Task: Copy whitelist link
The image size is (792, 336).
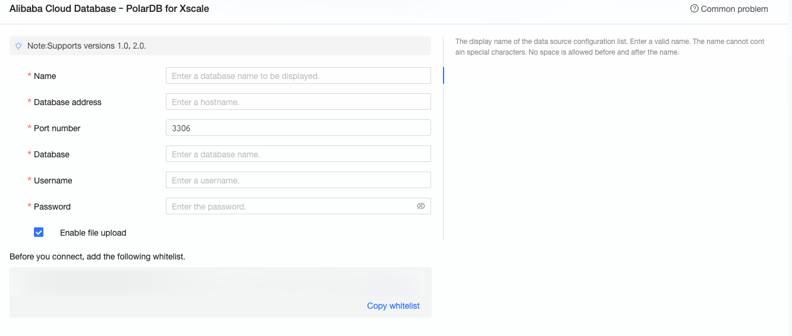Action: tap(393, 306)
